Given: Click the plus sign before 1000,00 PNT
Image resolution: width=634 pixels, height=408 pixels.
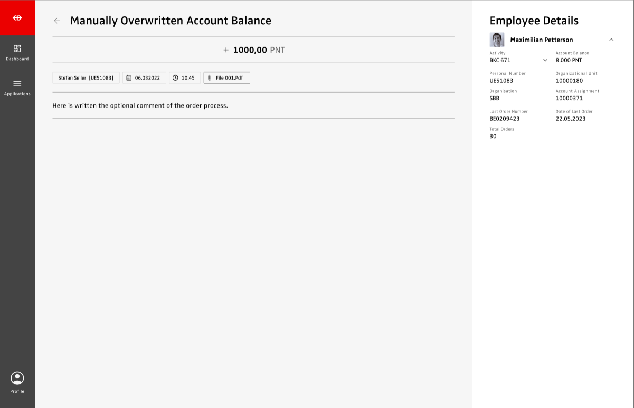Looking at the screenshot, I should 226,50.
